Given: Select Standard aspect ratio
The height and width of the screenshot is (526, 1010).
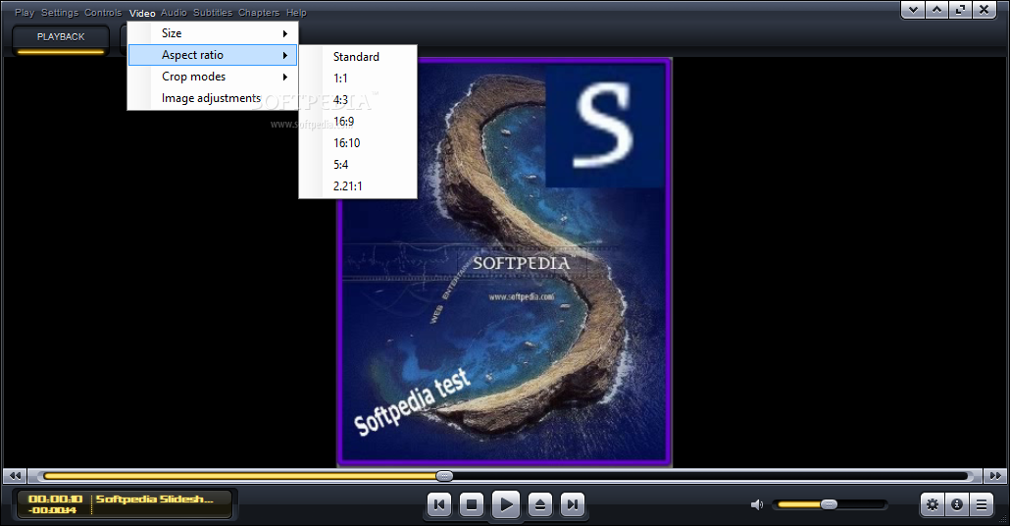Looking at the screenshot, I should [358, 57].
